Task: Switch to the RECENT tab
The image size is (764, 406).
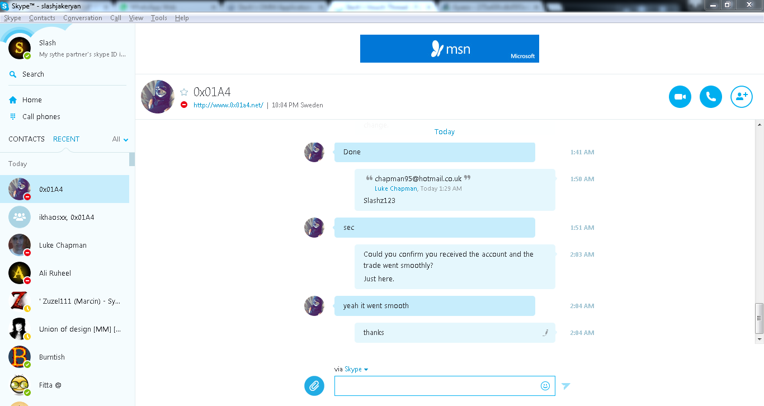Action: pos(66,139)
